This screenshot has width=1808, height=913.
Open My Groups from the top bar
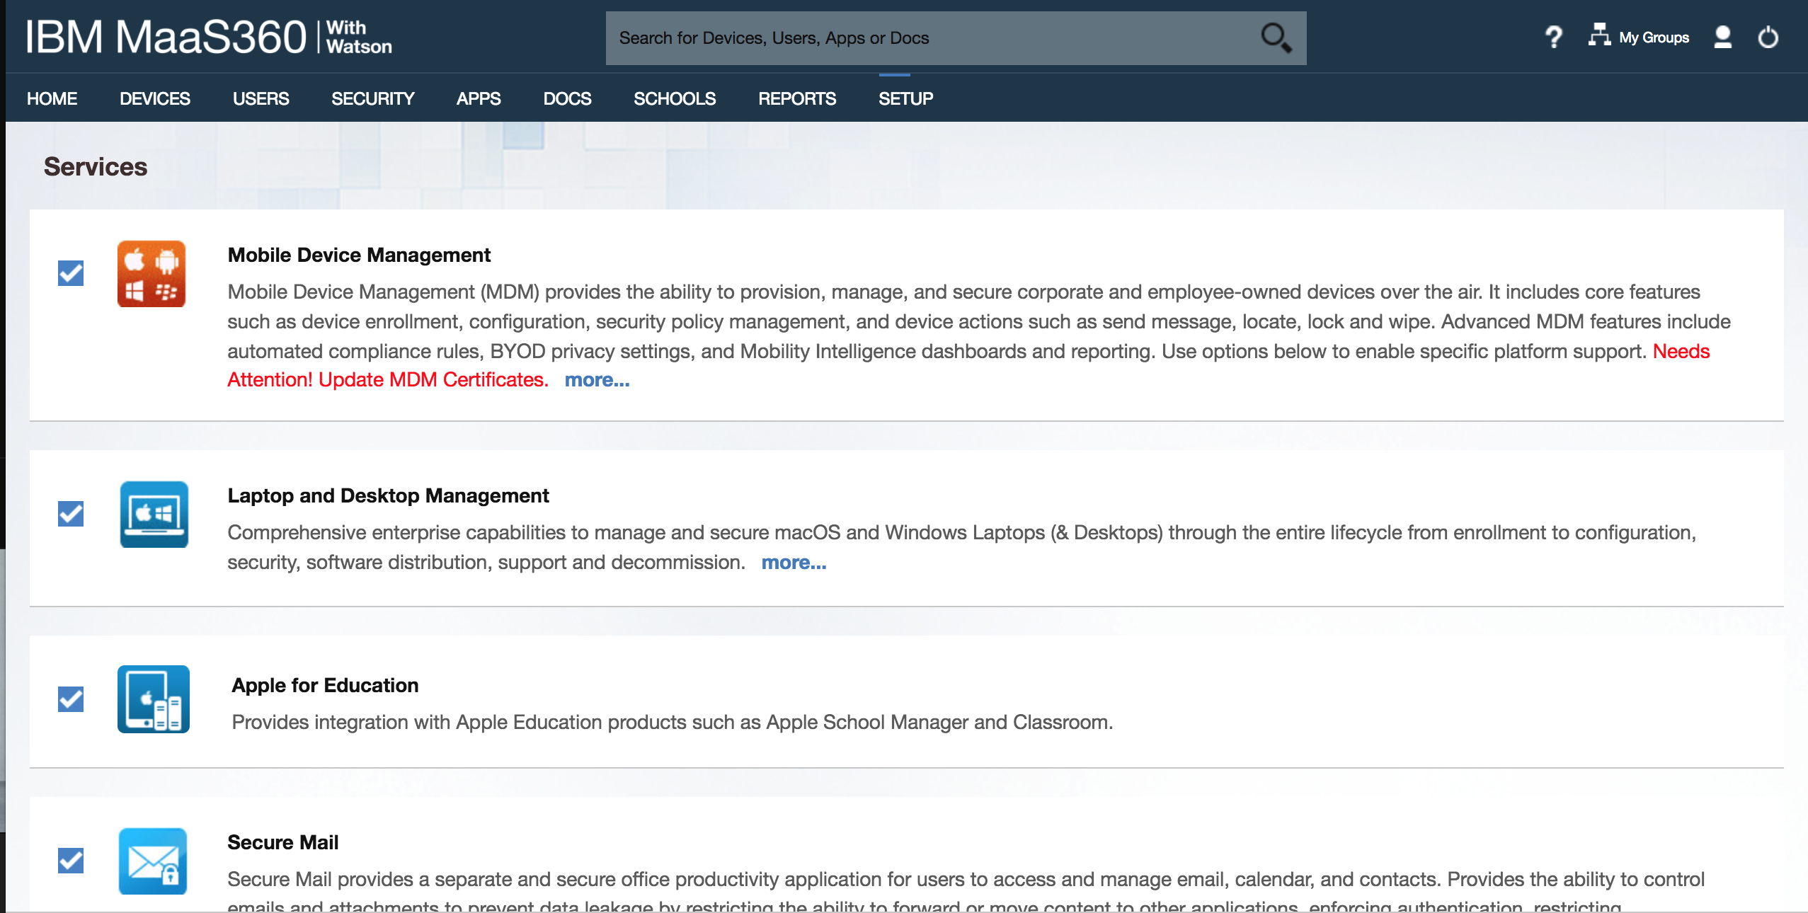(1652, 37)
